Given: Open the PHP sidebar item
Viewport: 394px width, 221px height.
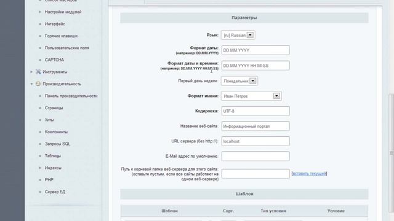Looking at the screenshot, I should pos(49,180).
